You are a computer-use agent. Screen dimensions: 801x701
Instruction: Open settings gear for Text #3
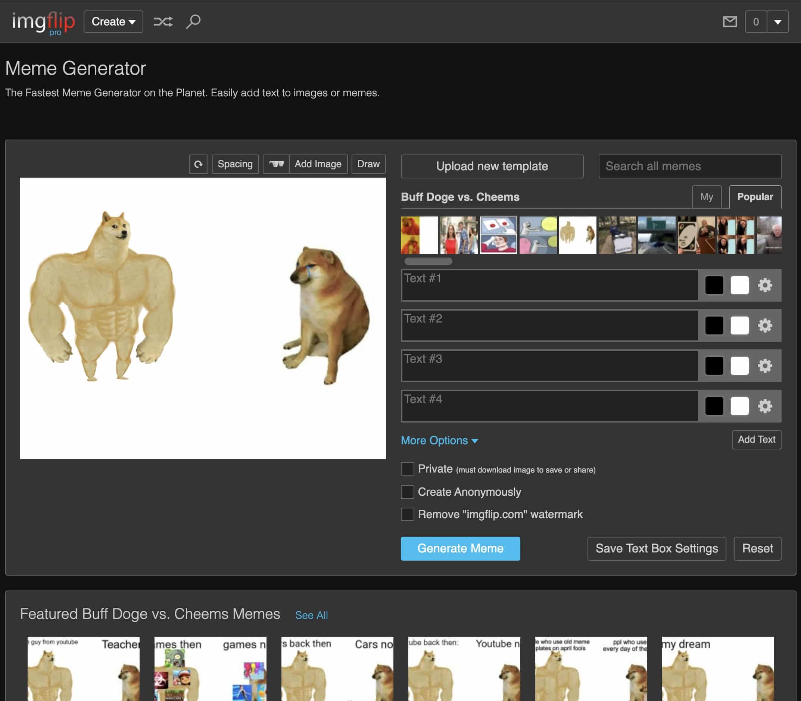click(x=765, y=366)
